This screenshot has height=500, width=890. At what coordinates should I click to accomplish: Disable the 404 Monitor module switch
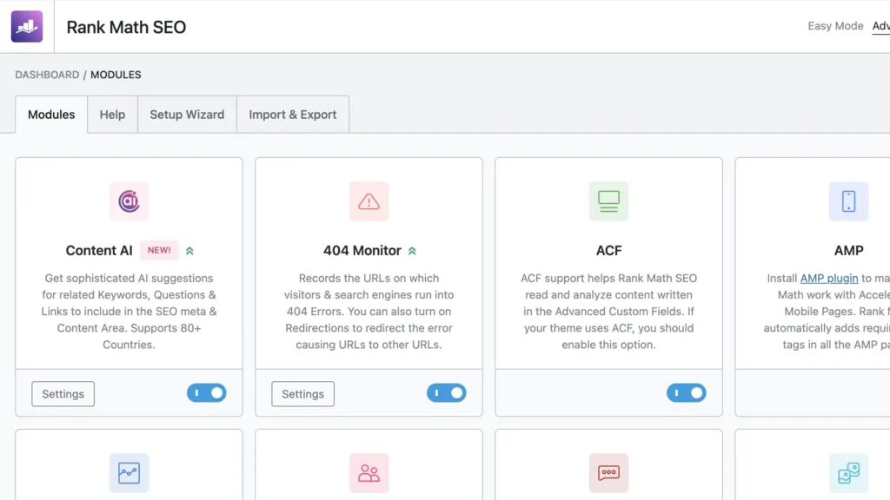447,393
